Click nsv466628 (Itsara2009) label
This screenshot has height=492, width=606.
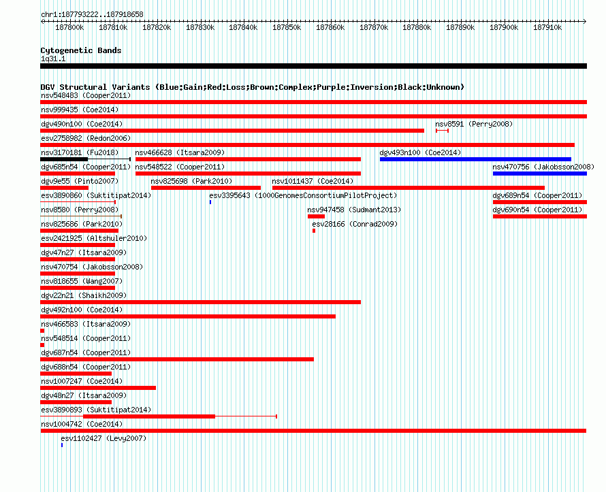(x=180, y=152)
